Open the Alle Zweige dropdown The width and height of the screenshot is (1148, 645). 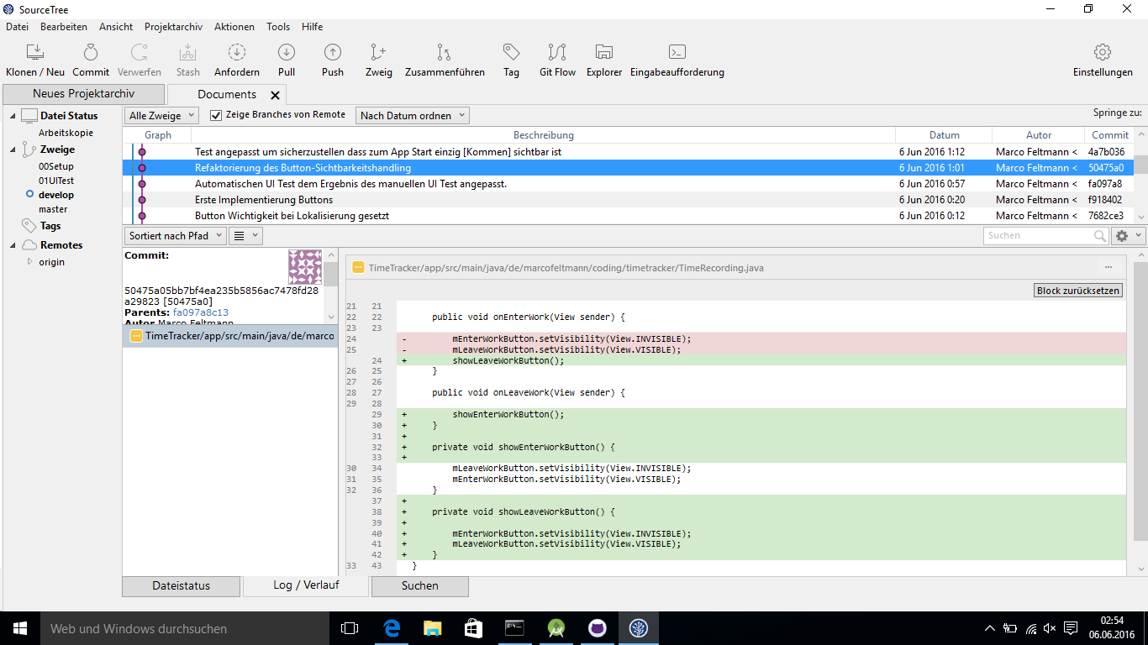[x=161, y=116]
